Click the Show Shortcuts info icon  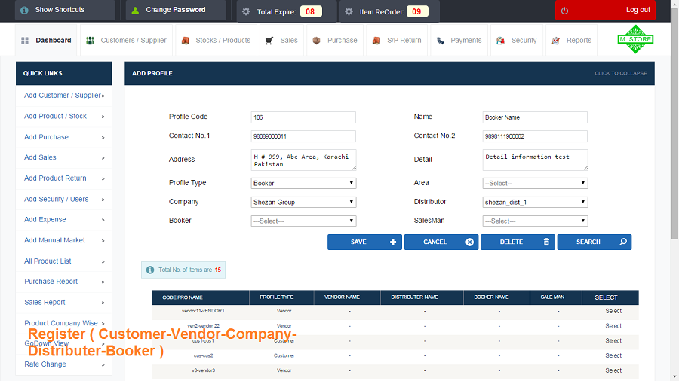click(x=24, y=10)
